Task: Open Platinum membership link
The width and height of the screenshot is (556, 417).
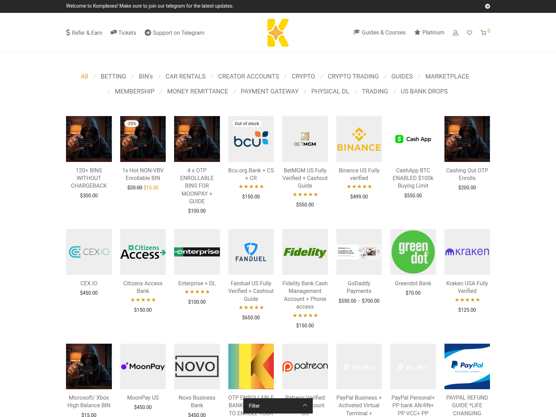Action: (x=429, y=32)
